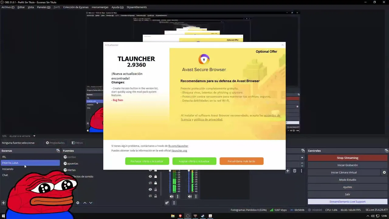The height and width of the screenshot is (219, 389).
Task: Click OBS Studio taskbar icon
Action: 188,216
